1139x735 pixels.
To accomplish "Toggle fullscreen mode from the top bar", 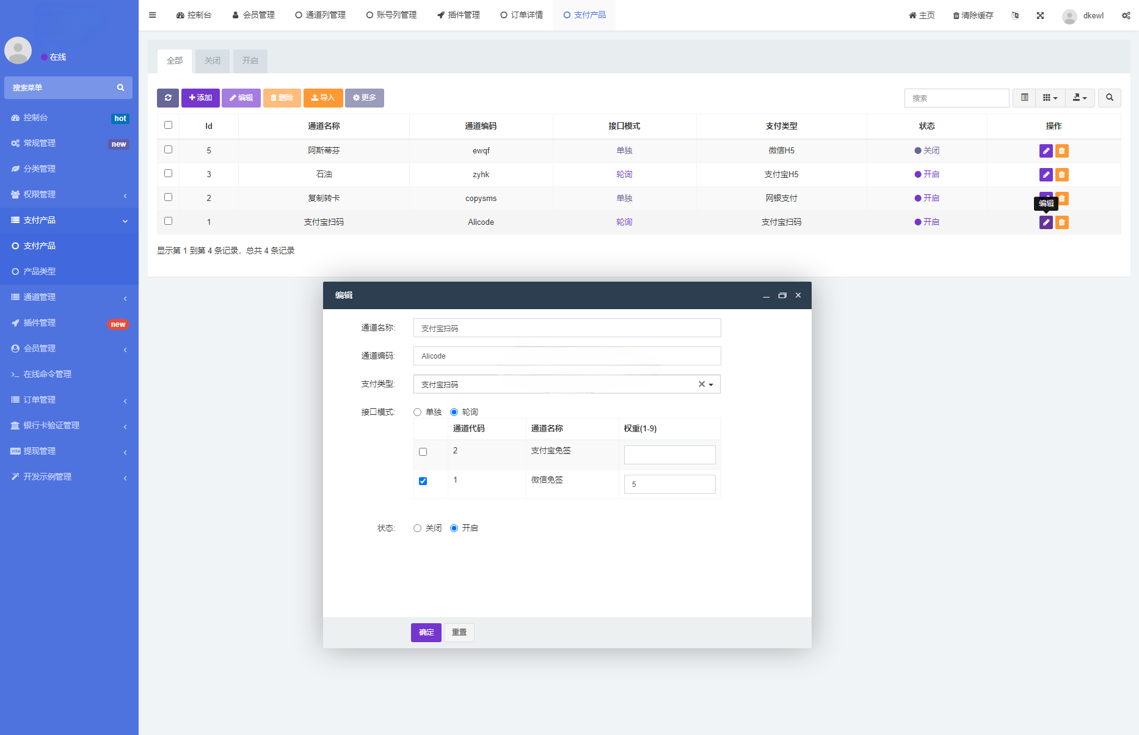I will tap(1040, 15).
